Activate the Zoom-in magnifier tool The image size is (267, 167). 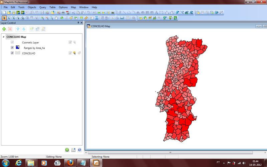42,18
